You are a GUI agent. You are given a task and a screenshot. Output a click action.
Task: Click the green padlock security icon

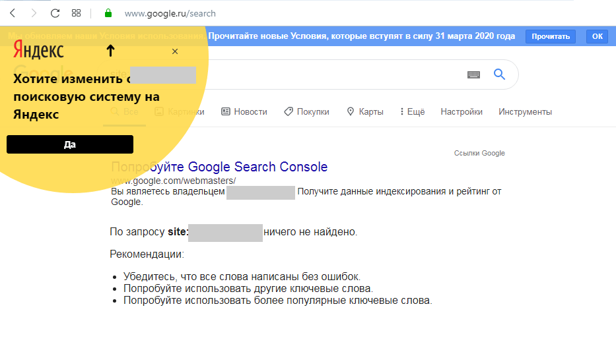tap(108, 13)
